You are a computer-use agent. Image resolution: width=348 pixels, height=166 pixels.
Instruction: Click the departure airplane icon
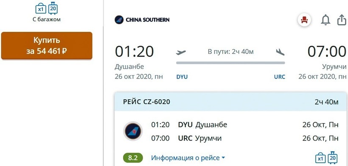tap(181, 52)
